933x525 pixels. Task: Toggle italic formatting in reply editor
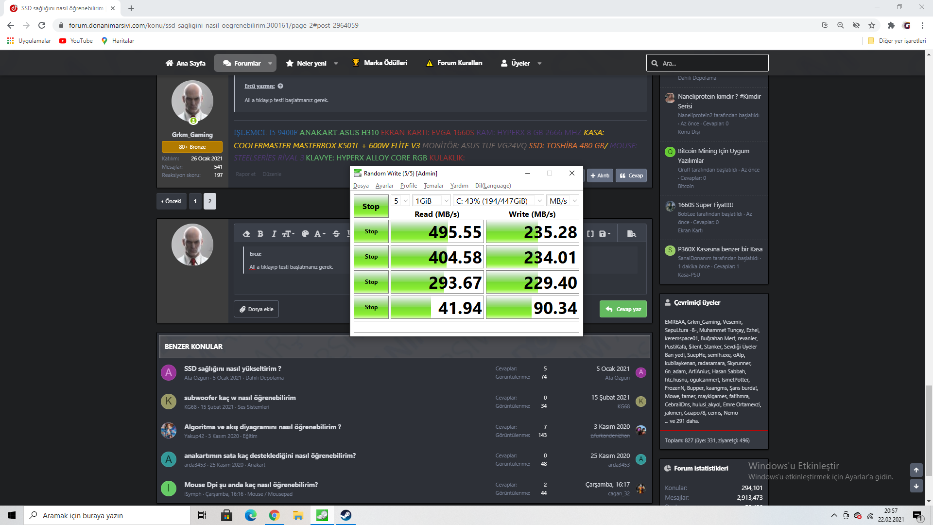click(274, 234)
